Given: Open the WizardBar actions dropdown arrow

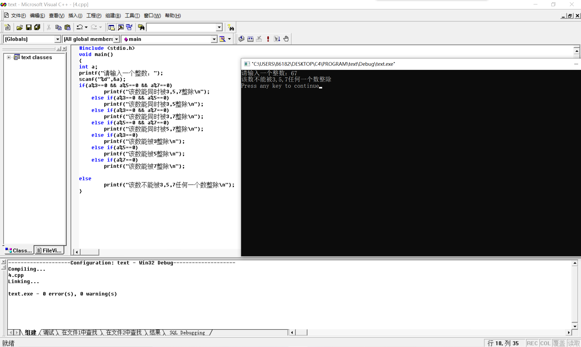Looking at the screenshot, I should click(x=229, y=39).
